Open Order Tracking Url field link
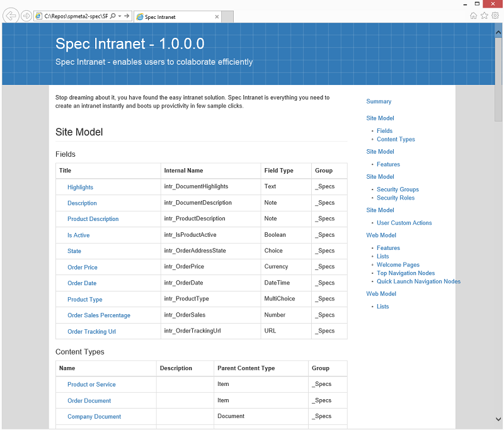 tap(91, 332)
